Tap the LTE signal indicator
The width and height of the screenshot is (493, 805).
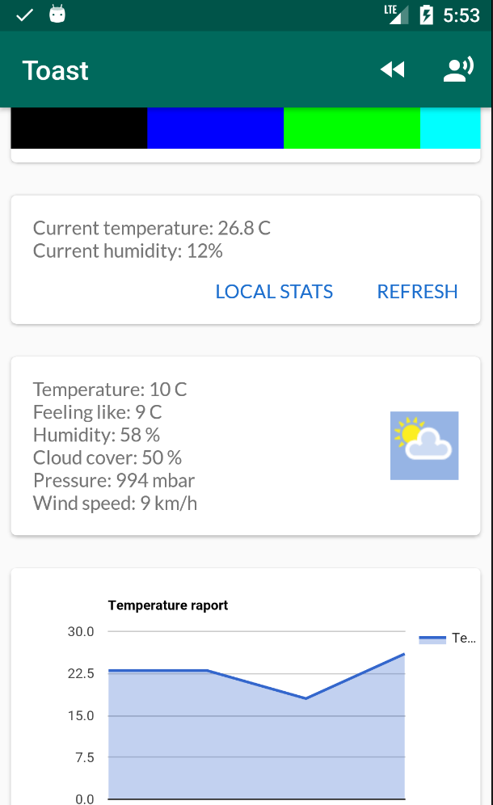click(396, 15)
